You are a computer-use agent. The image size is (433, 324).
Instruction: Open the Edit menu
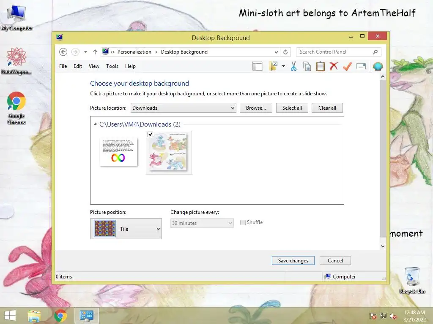tap(78, 66)
